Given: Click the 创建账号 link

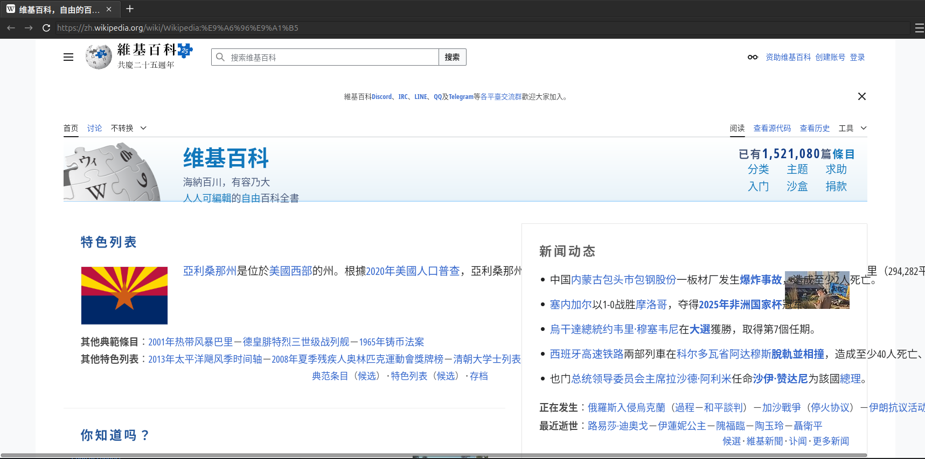Looking at the screenshot, I should [x=830, y=57].
